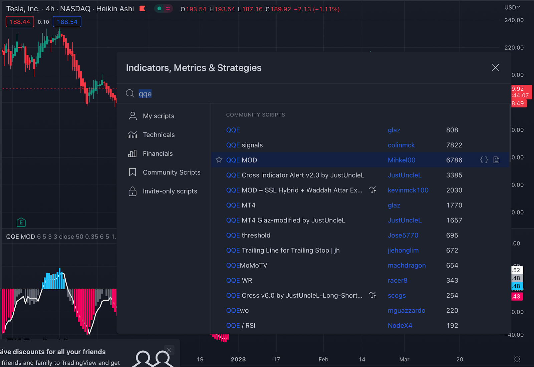Open colinmck's author profile link
The height and width of the screenshot is (367, 534).
tap(401, 145)
